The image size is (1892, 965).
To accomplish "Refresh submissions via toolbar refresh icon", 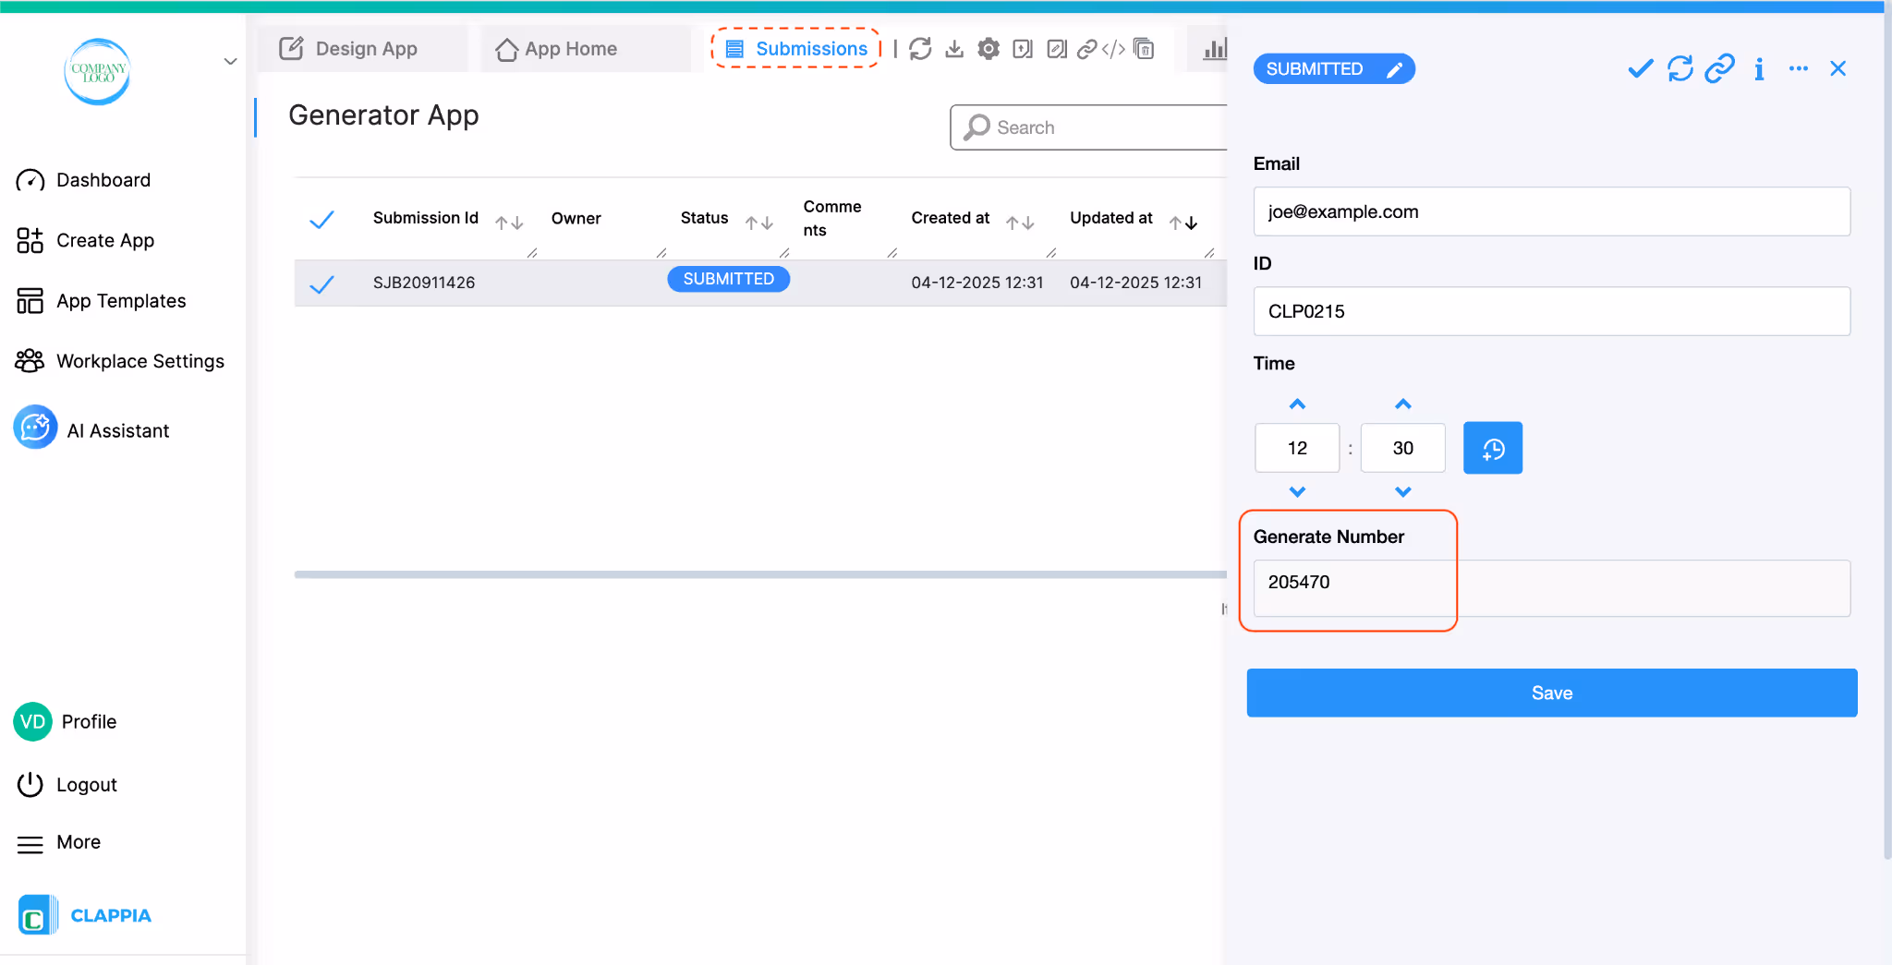I will pos(919,49).
